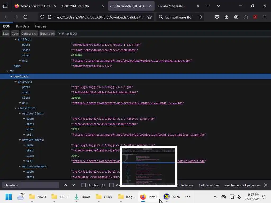Open a new tab
This screenshot has height=203, width=271.
coord(208,6)
